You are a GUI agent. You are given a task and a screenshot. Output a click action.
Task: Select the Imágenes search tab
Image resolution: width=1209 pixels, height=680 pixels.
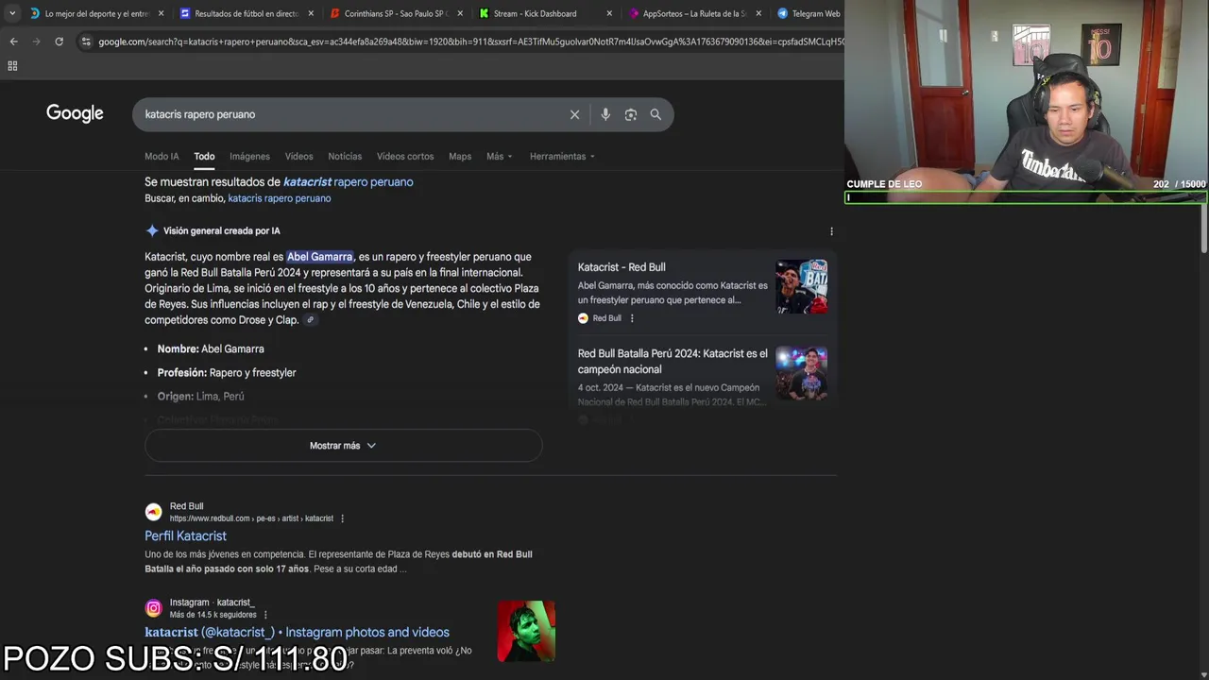coord(249,157)
